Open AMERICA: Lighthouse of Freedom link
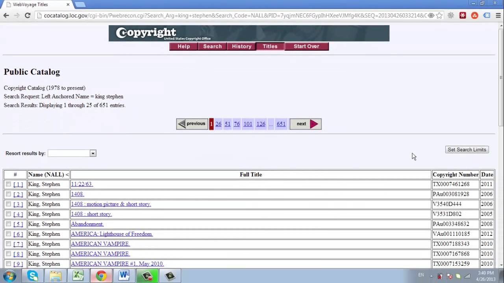Screen dimensions: 504x283 112,234
